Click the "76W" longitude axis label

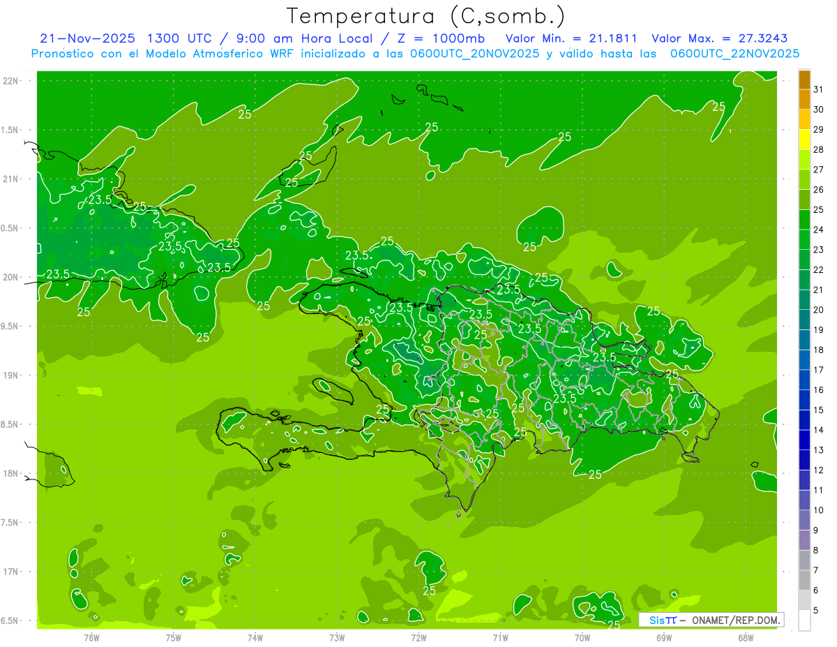point(91,638)
